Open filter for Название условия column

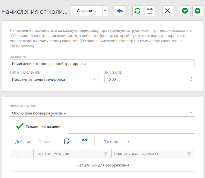(x=106, y=154)
